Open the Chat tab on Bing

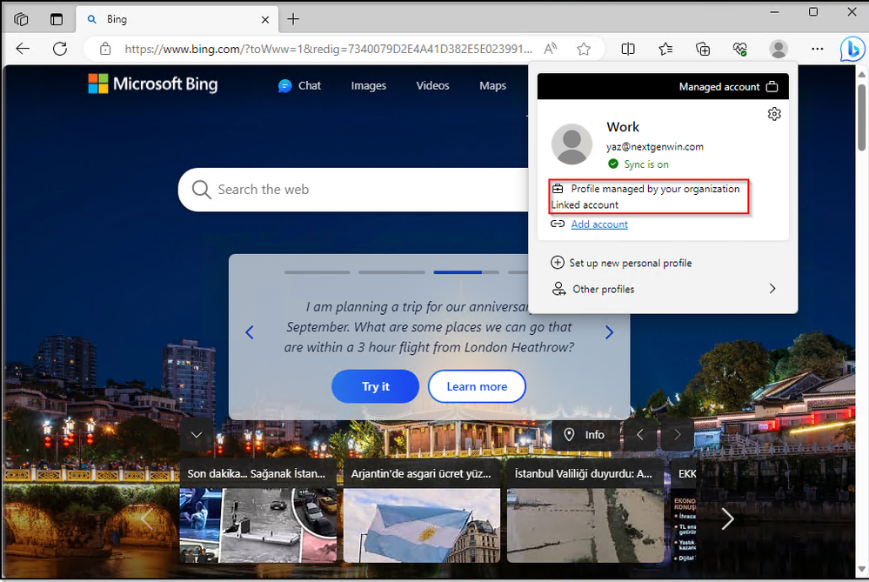point(300,86)
